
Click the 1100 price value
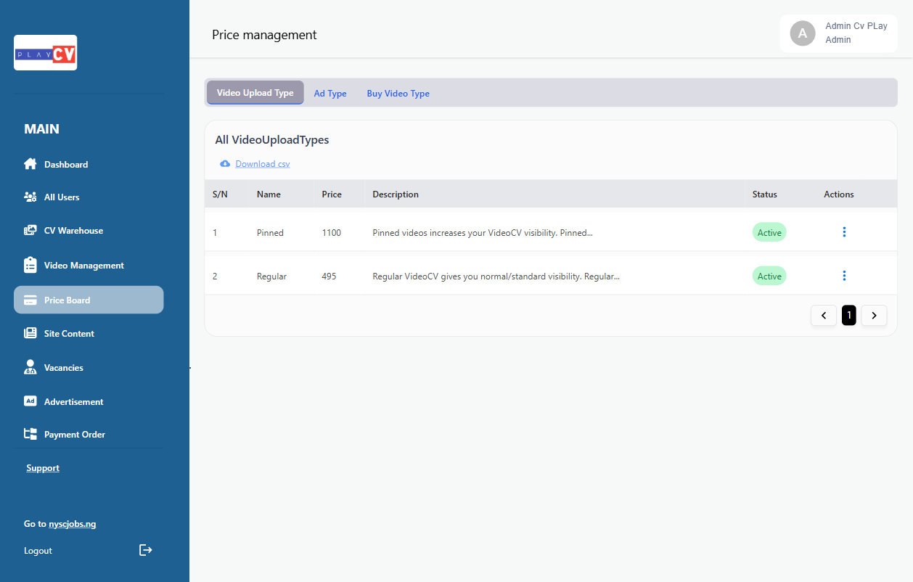point(332,232)
